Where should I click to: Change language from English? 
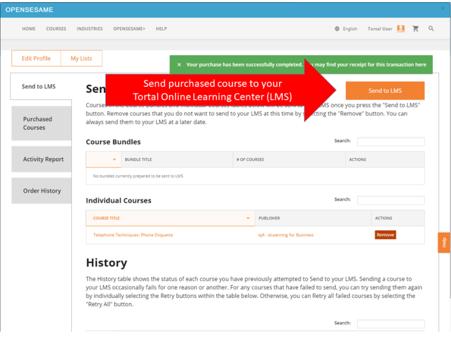tap(350, 29)
